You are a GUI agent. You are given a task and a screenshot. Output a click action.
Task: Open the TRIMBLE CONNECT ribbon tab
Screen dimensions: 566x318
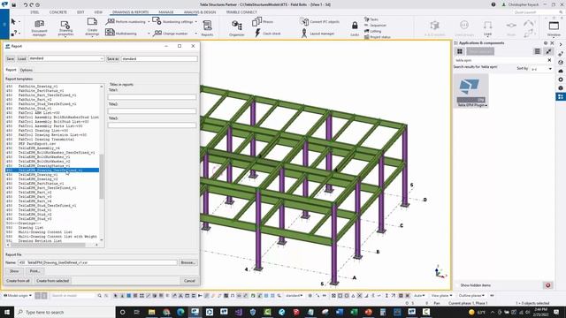point(241,12)
